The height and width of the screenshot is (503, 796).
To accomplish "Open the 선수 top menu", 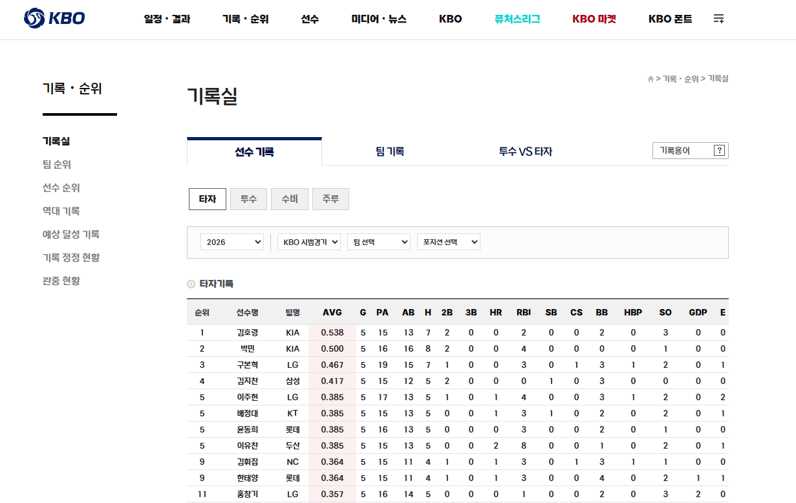I will (x=310, y=19).
